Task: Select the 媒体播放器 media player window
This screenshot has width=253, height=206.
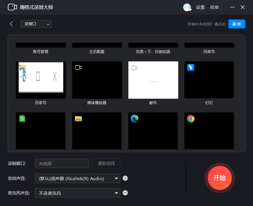Action: tap(97, 80)
